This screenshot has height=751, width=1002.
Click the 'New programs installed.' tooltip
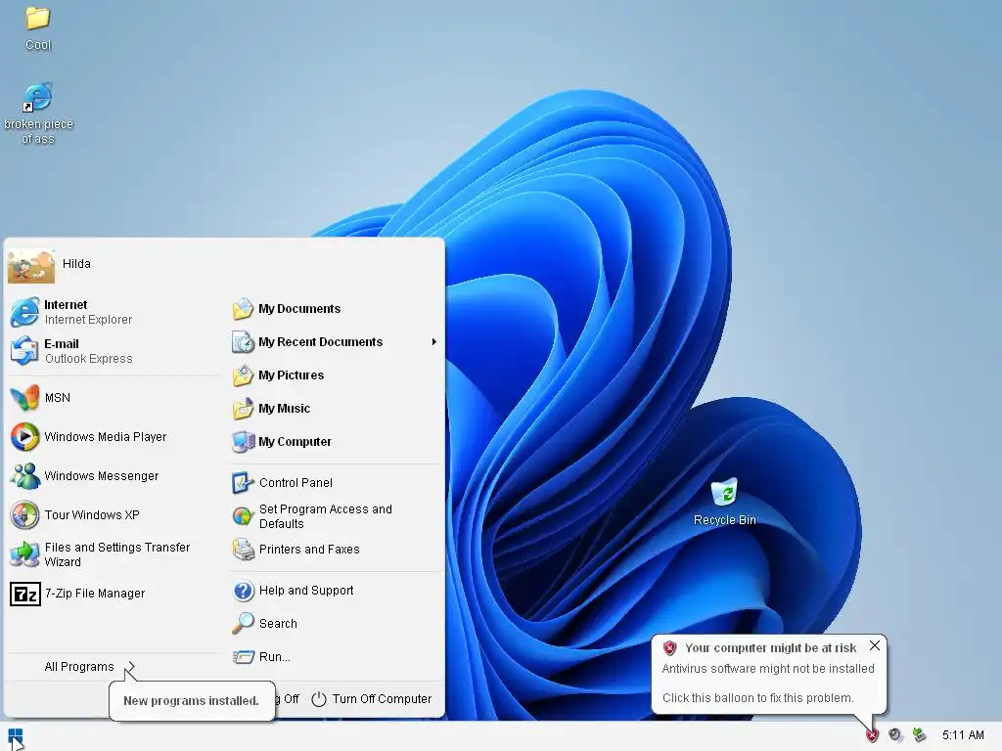tap(192, 701)
